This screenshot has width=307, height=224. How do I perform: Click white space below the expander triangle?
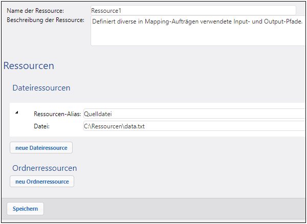pyautogui.click(x=18, y=127)
